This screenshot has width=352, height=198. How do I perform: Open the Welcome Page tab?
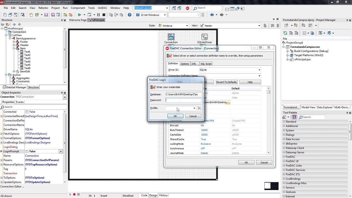click(78, 20)
